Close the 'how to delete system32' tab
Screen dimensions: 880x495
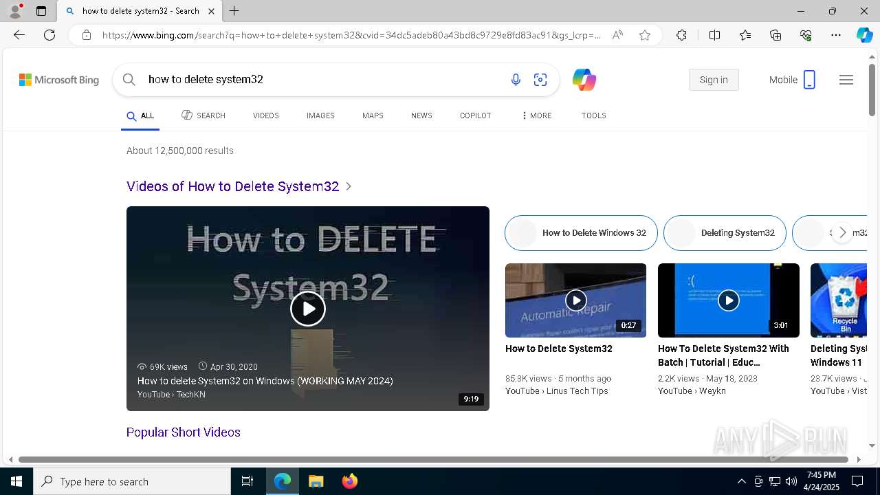[212, 11]
